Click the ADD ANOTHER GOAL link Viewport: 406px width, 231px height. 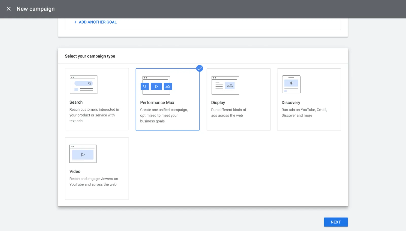98,22
